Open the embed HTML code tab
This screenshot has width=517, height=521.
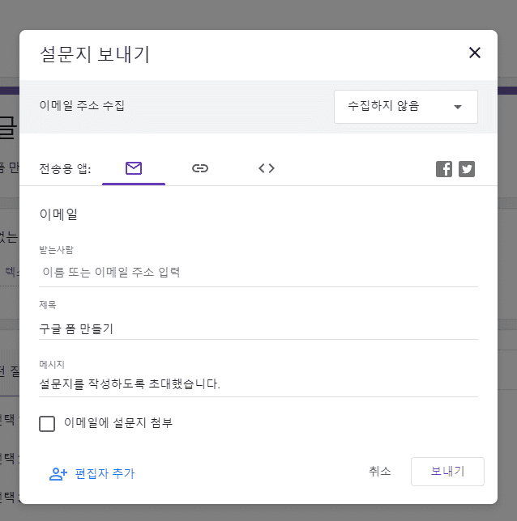[x=267, y=168]
